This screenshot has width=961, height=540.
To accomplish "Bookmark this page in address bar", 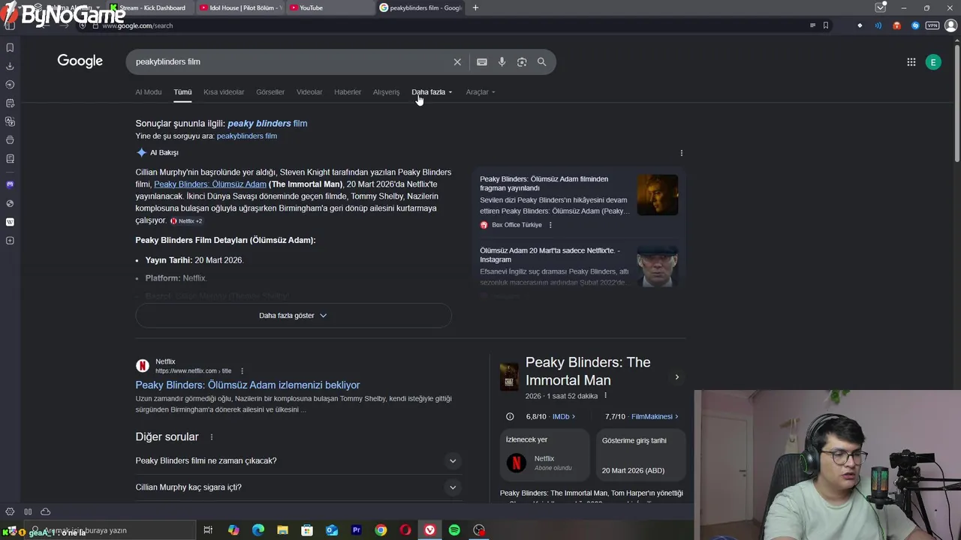I will (826, 25).
